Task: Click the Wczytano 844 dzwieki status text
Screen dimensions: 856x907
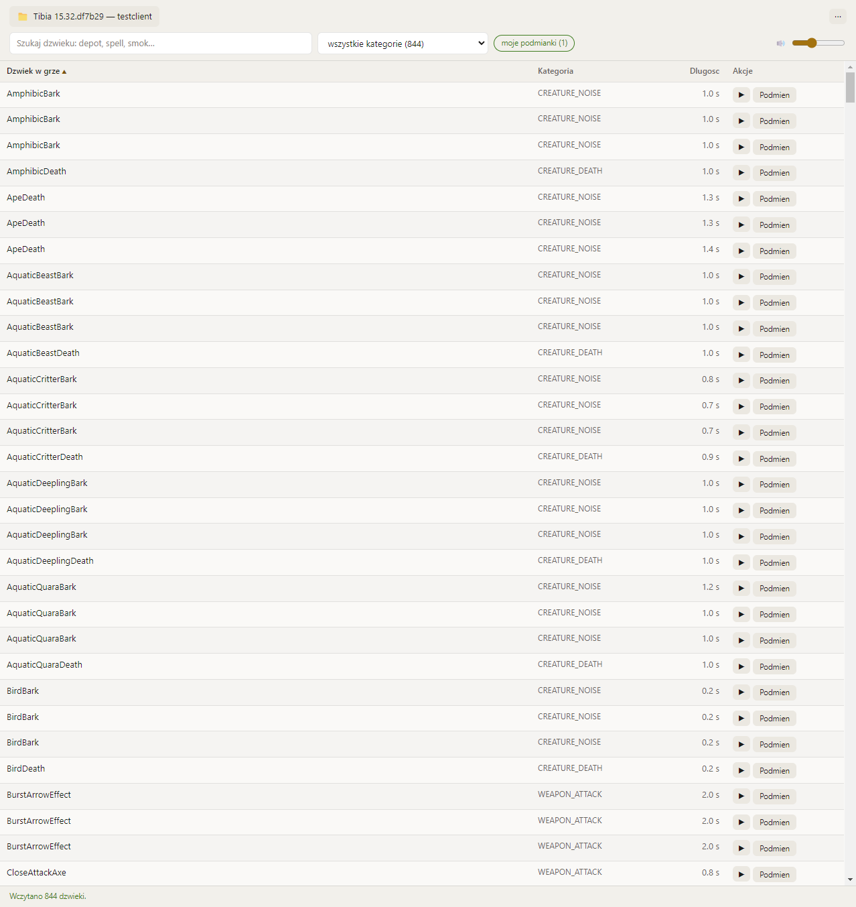Action: tap(48, 896)
